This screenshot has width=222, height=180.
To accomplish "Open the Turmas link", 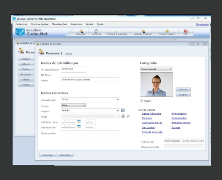I will pos(176,128).
